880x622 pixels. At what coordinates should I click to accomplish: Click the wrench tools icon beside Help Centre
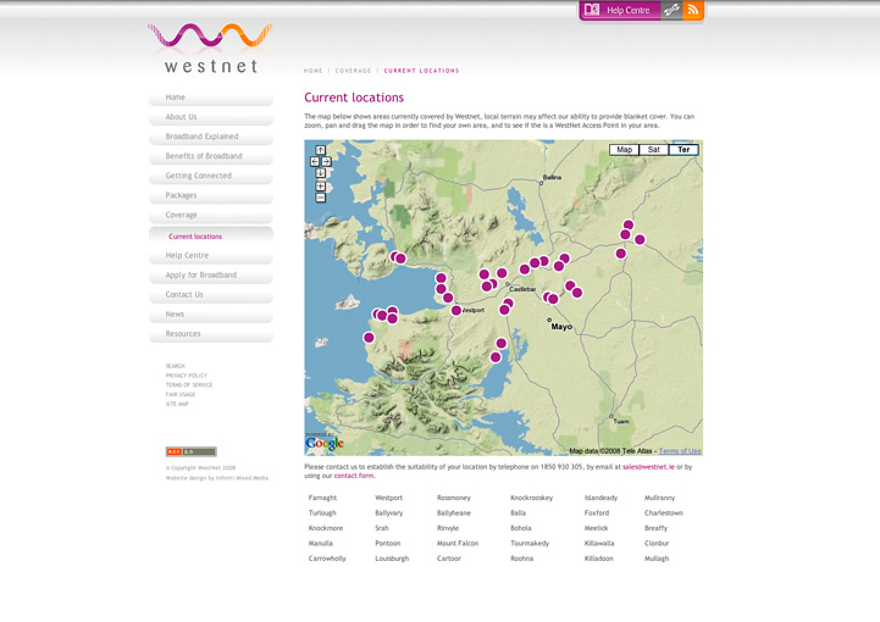tap(672, 9)
